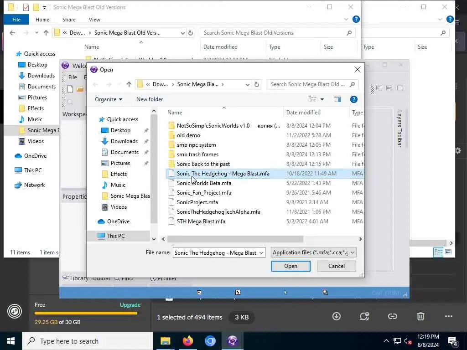Go up one level in File Explorer

(46, 33)
